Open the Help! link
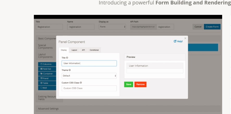This screenshot has width=231, height=114. point(178,41)
